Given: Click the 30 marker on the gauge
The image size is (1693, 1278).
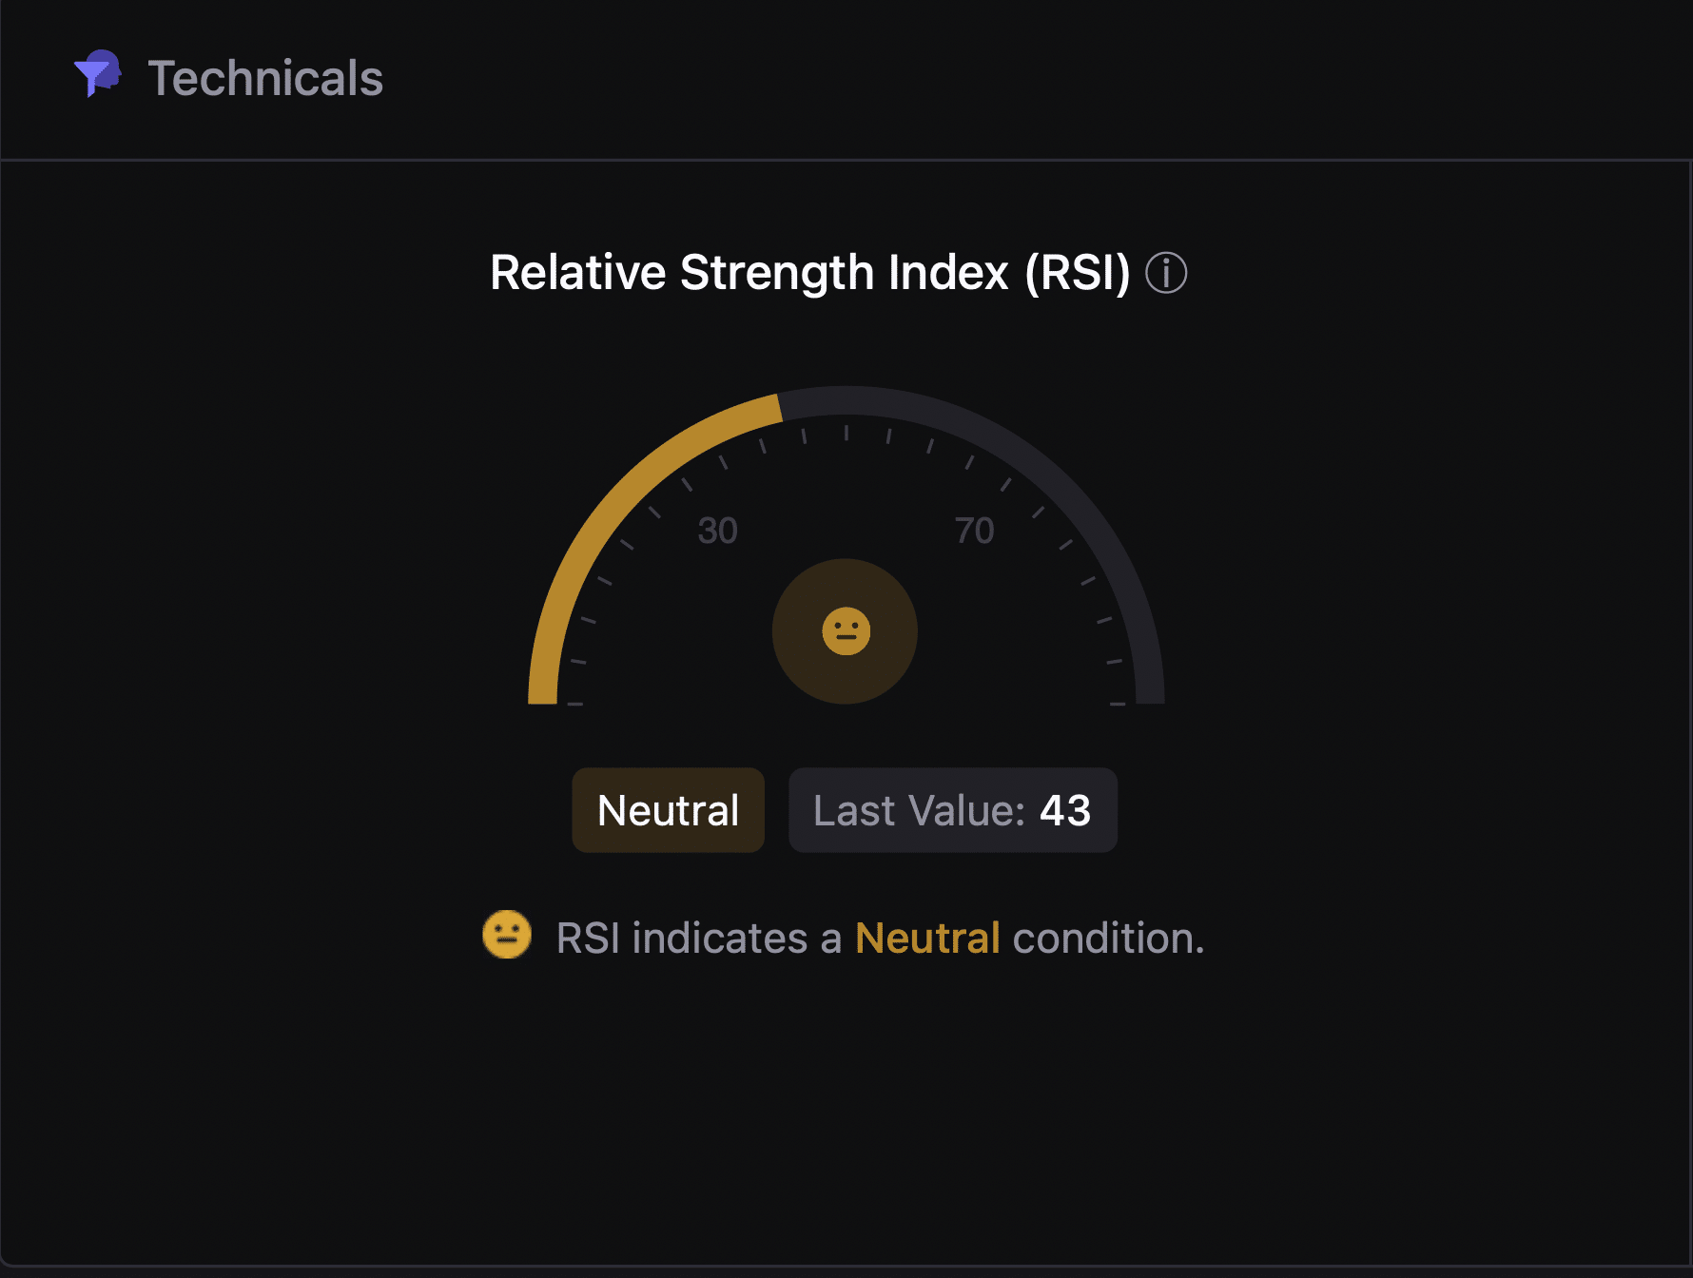Looking at the screenshot, I should (717, 531).
